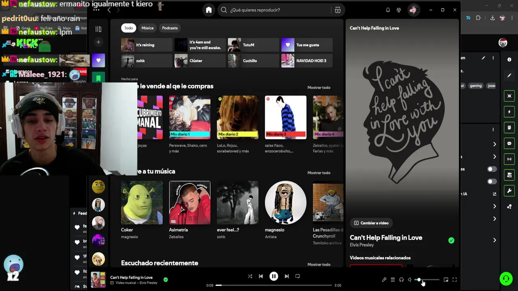The image size is (518, 291).
Task: Toggle shuffle playback
Action: coord(250,276)
